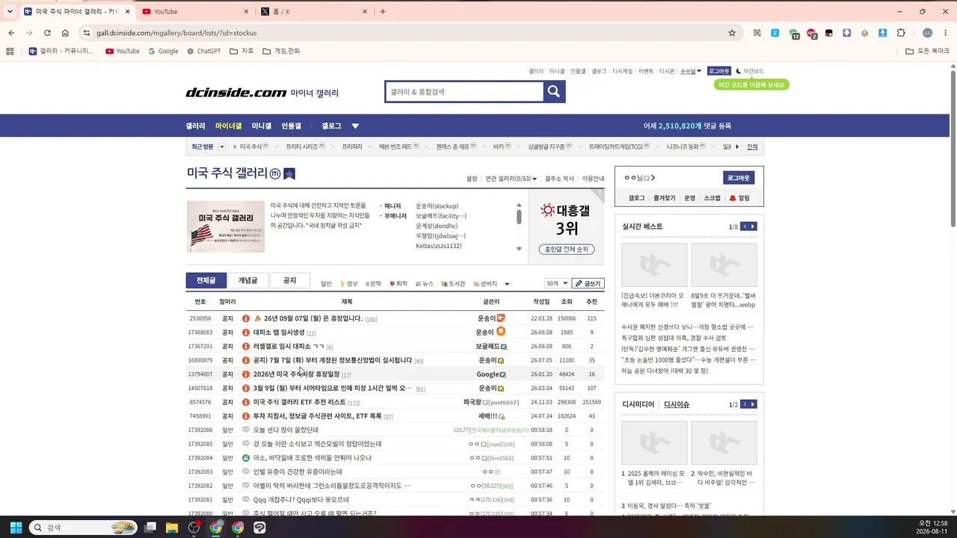Click the gallery search input field
This screenshot has height=538, width=957.
464,92
